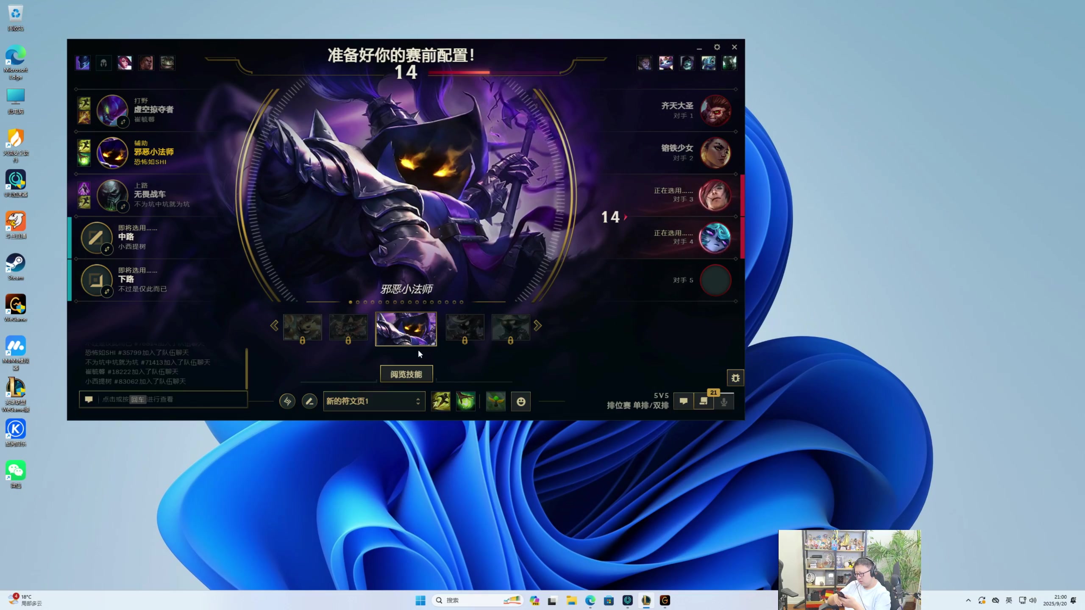Click the 排位赛 单排/双排 queue label

pyautogui.click(x=637, y=405)
